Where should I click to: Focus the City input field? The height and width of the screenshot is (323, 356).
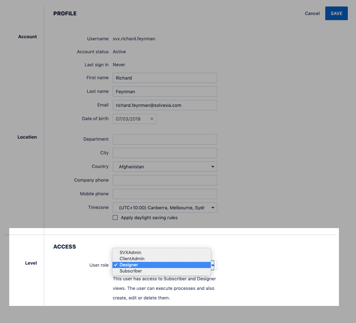[165, 153]
